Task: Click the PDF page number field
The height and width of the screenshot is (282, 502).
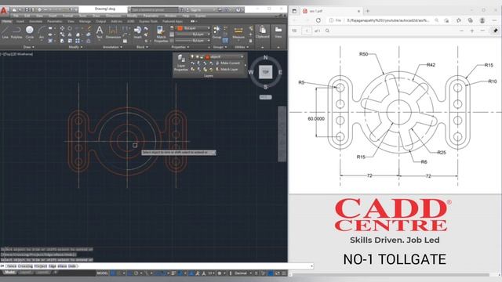Action: coord(307,31)
